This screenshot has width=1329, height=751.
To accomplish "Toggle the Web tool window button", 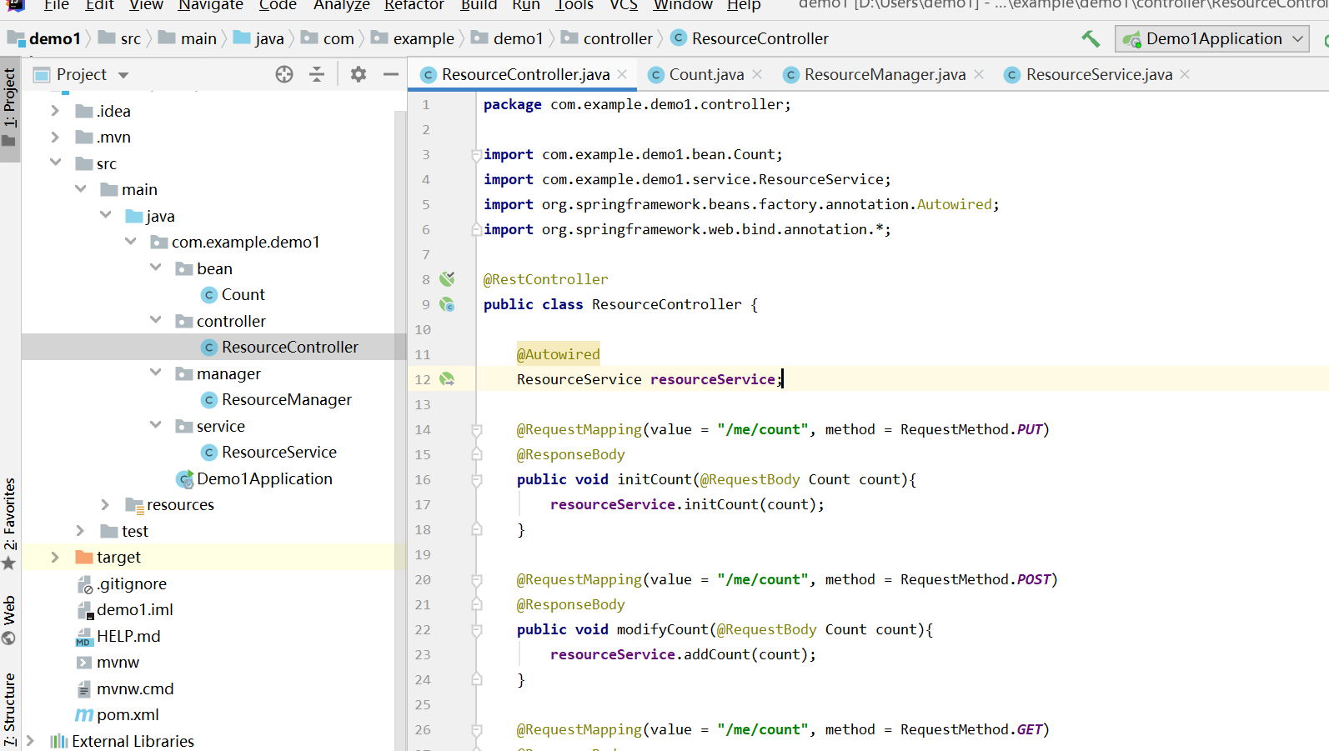I will pyautogui.click(x=10, y=621).
